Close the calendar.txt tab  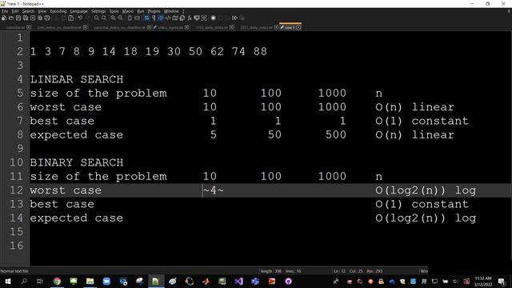click(x=29, y=27)
